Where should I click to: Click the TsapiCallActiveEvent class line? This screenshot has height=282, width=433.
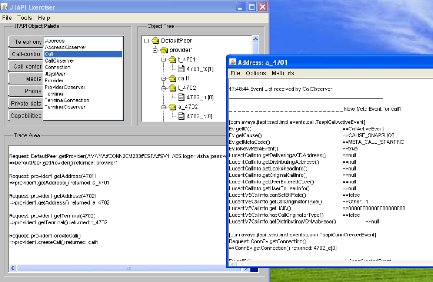pyautogui.click(x=297, y=122)
